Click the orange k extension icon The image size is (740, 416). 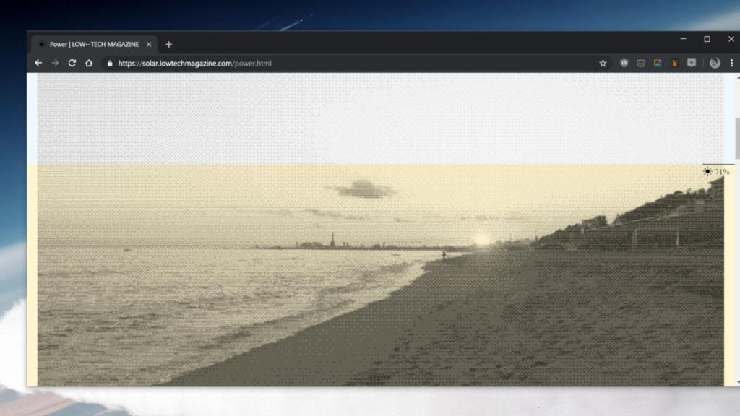pyautogui.click(x=675, y=63)
